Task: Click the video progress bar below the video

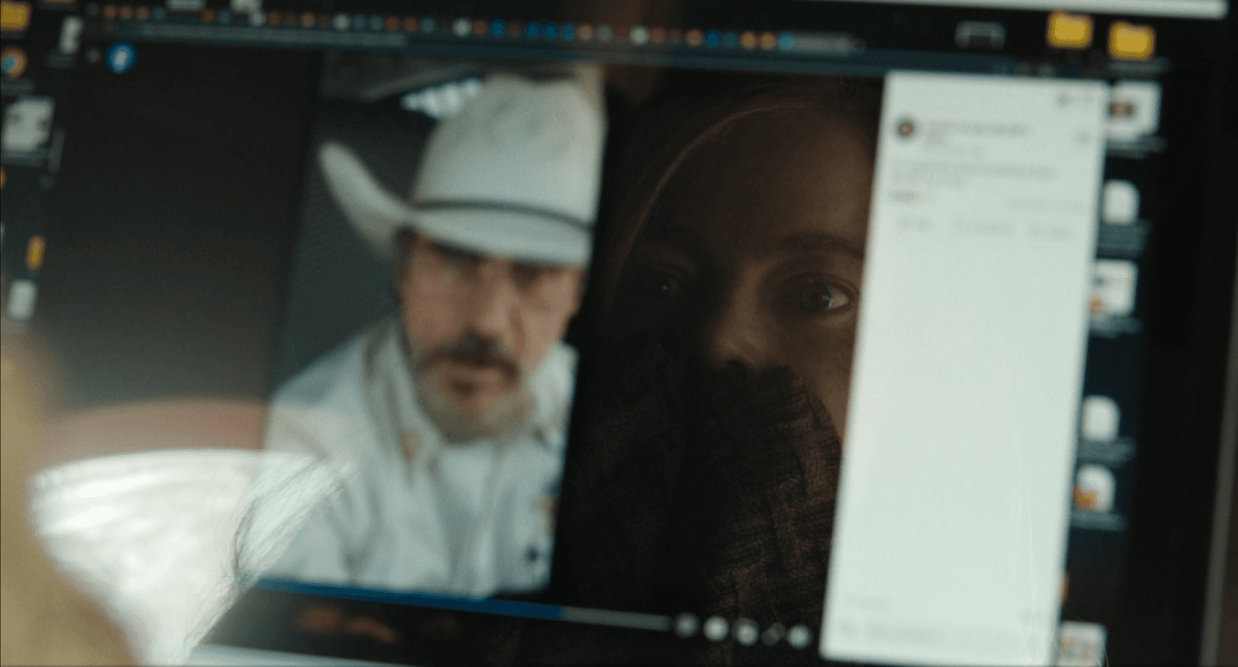Action: tap(464, 606)
